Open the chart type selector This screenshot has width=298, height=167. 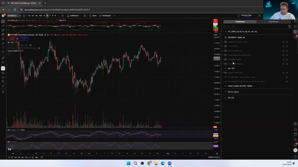tap(62, 15)
